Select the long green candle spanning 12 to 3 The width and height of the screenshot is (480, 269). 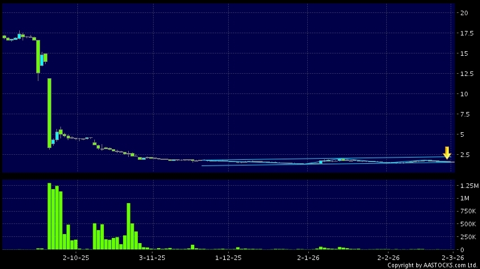coord(49,113)
